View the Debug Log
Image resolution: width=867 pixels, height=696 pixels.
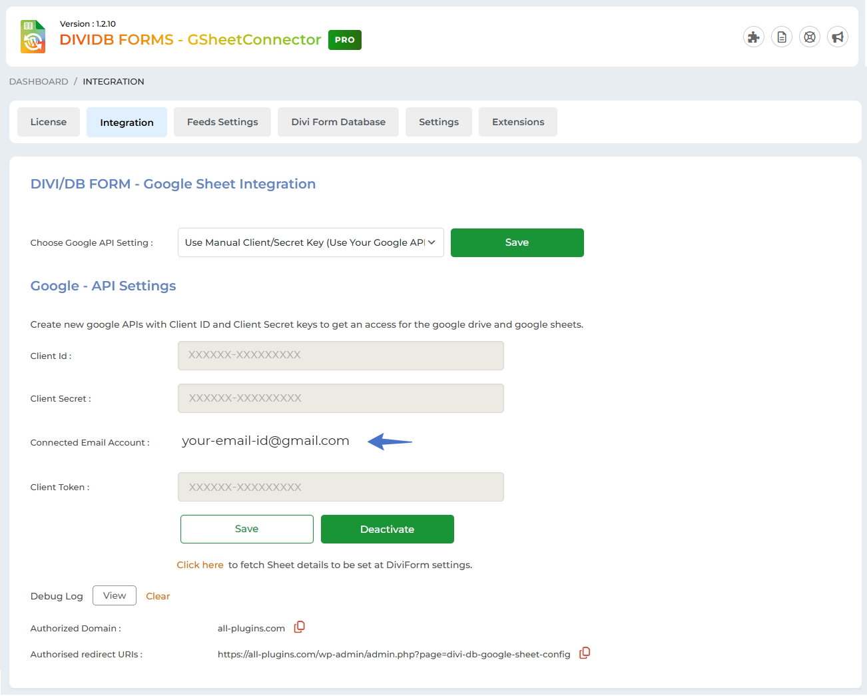115,595
